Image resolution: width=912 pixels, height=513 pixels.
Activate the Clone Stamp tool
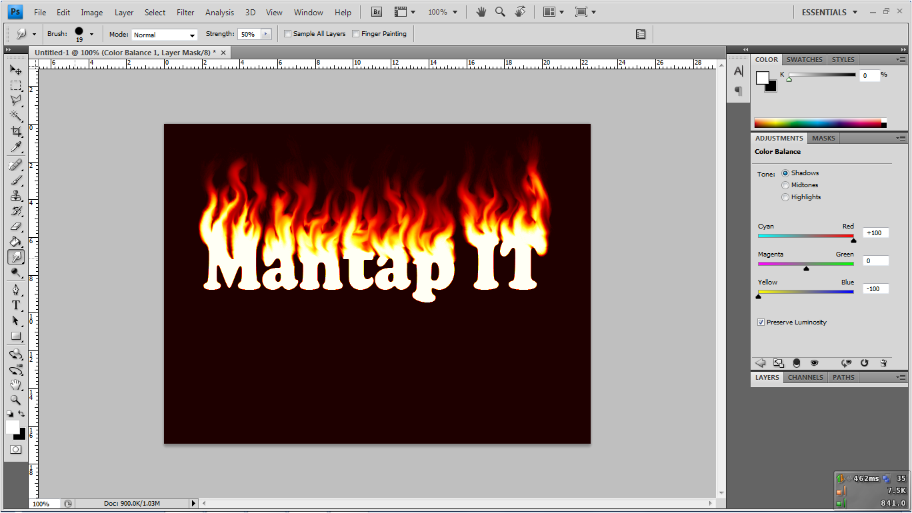pos(16,195)
